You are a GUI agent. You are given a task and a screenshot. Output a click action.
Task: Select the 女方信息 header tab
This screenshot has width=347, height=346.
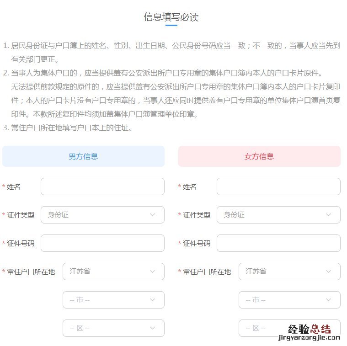click(x=259, y=156)
